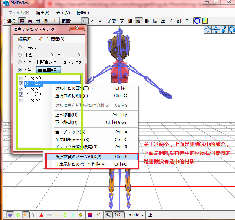Choose 選択材質のパーツ削除(P) from context menu

92,157
